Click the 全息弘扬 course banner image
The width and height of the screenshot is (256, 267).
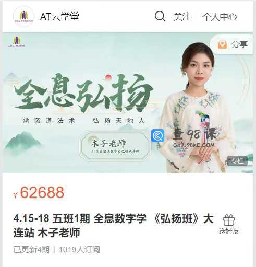[x=128, y=102]
